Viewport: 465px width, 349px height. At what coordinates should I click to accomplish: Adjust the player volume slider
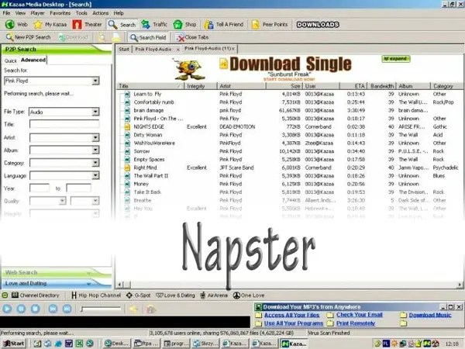pyautogui.click(x=101, y=309)
